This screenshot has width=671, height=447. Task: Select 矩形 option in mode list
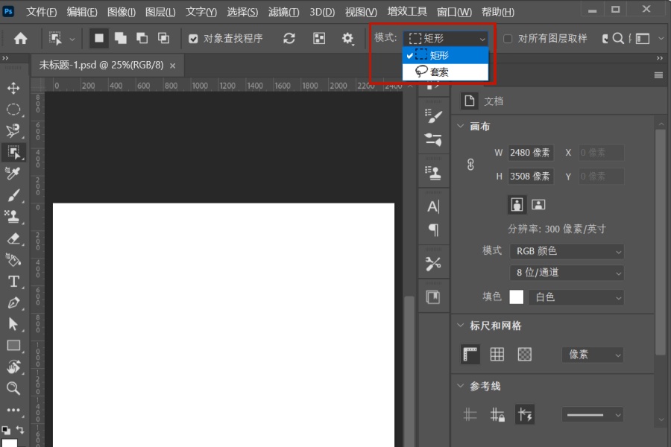coord(446,55)
